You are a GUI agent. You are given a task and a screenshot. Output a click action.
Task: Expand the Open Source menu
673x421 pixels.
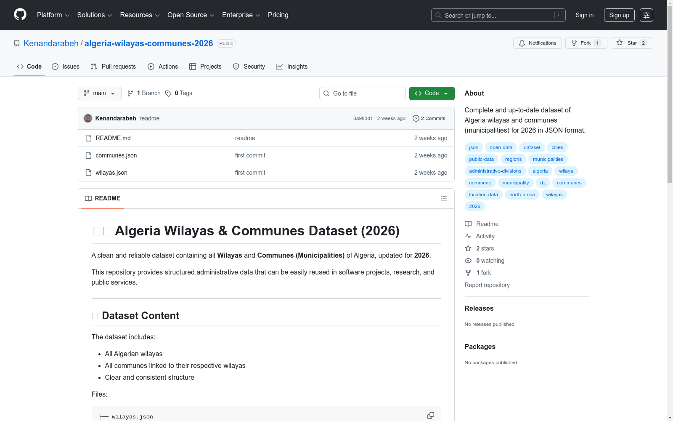click(191, 15)
